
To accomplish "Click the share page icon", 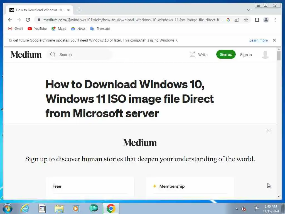I will coord(237,20).
